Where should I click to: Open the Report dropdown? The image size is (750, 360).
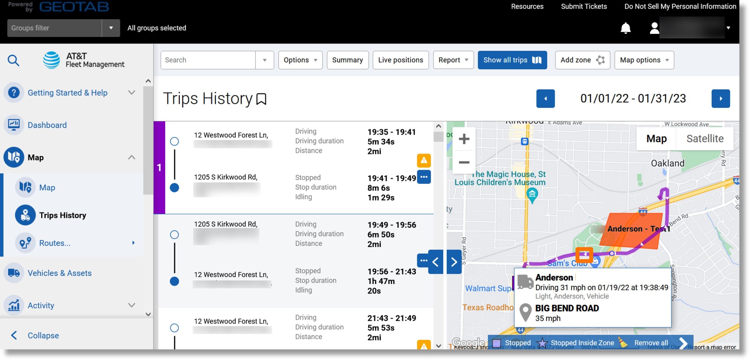point(453,60)
